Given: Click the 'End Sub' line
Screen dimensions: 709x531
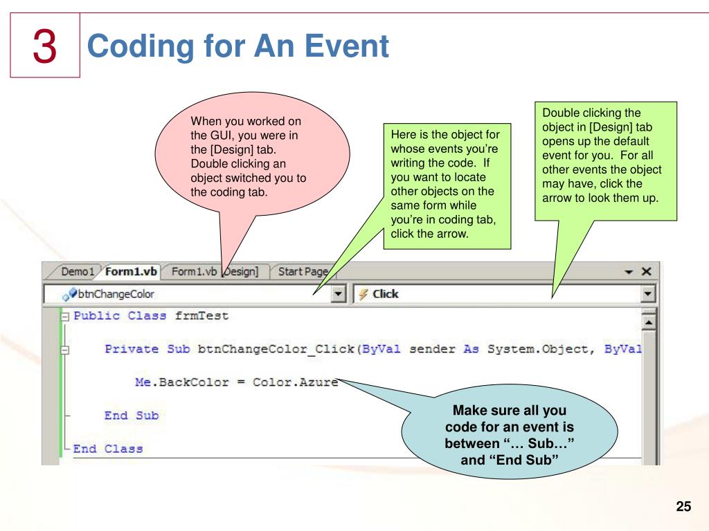Looking at the screenshot, I should click(132, 416).
